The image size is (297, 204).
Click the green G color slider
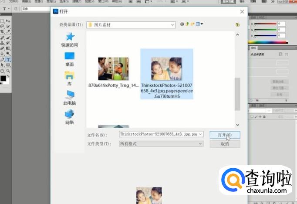pyautogui.click(x=265, y=30)
